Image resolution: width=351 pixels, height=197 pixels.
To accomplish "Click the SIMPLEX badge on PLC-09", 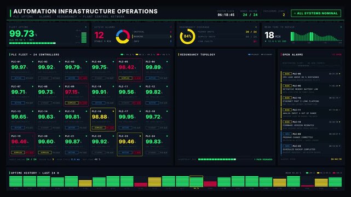I will tap(72, 103).
